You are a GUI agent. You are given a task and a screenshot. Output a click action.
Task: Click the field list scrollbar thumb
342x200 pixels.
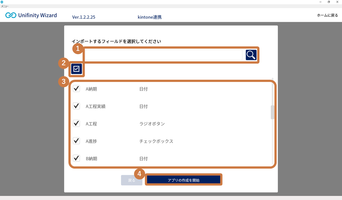pos(272,112)
